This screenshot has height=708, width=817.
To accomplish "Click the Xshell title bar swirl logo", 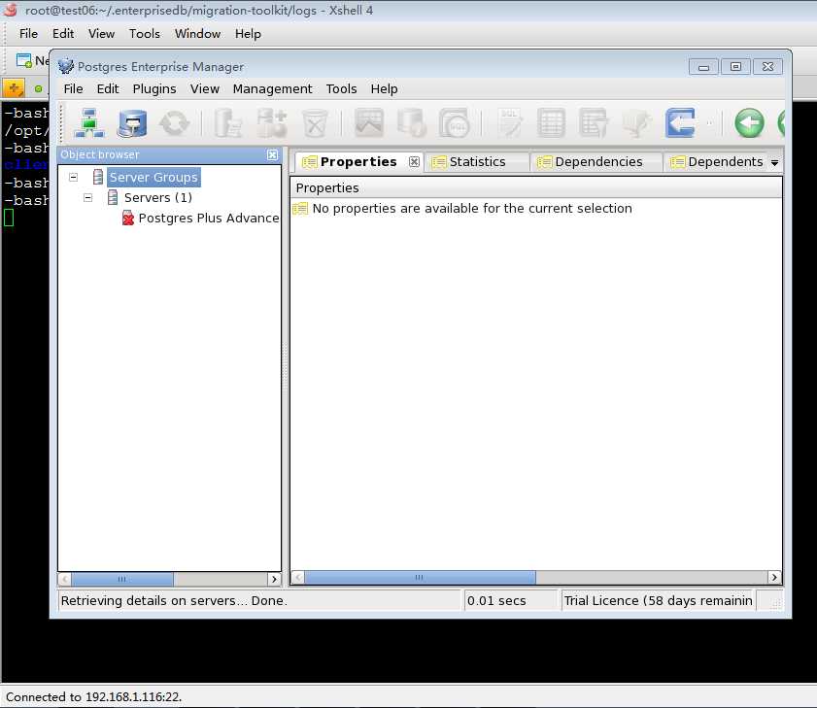I will (11, 10).
